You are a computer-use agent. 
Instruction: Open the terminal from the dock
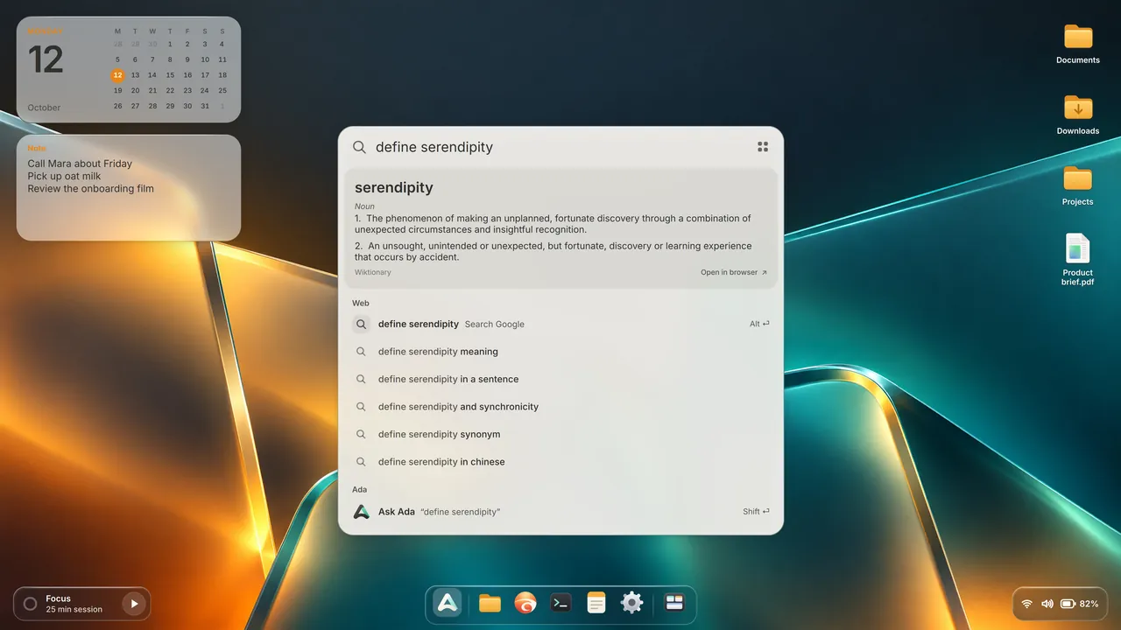(x=560, y=603)
